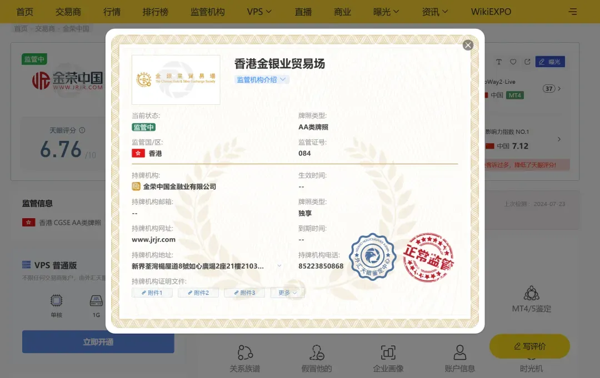Open attachment 附件2
Image resolution: width=600 pixels, height=378 pixels.
tap(198, 293)
